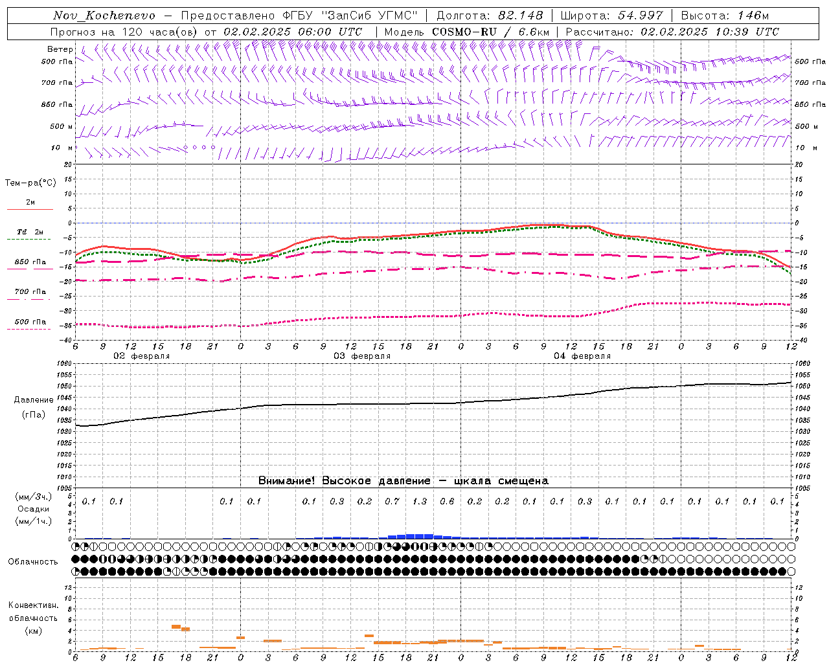The width and height of the screenshot is (829, 663).
Task: Click the (мм/1ч.) precipitation unit label
Action: pos(34,521)
